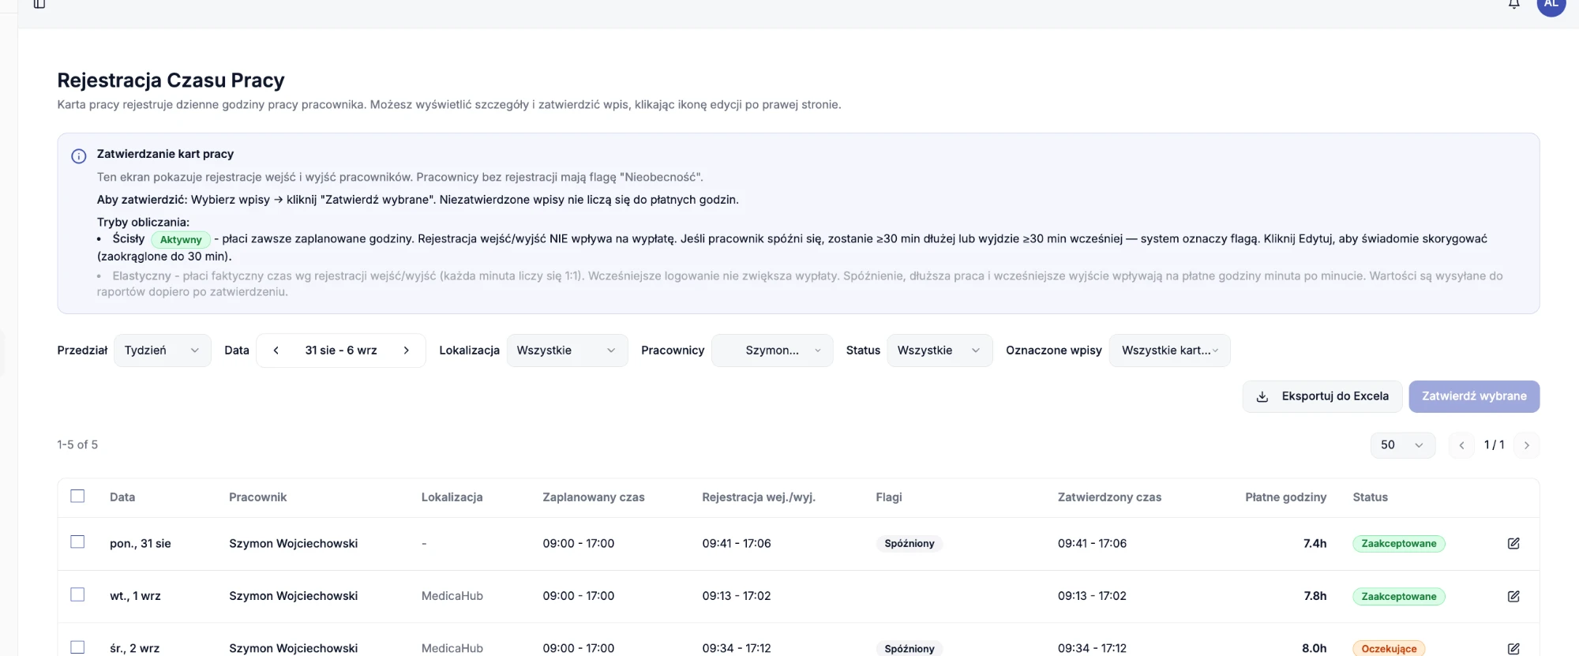Click the Status column header
This screenshot has height=656, width=1579.
point(1370,497)
